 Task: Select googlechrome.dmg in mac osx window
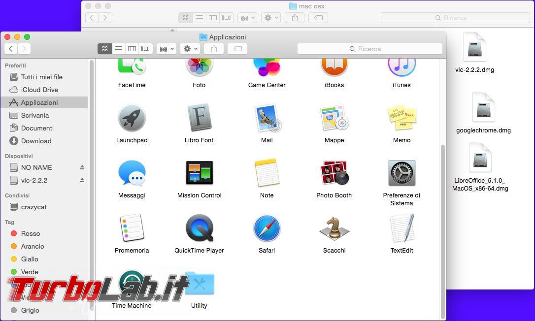(483, 107)
